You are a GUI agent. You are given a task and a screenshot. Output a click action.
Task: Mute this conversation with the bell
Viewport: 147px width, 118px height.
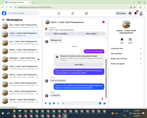122,40
